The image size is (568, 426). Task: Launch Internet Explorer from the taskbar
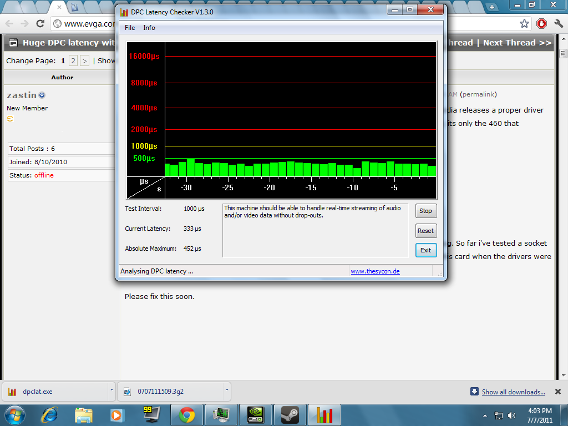[x=49, y=414]
